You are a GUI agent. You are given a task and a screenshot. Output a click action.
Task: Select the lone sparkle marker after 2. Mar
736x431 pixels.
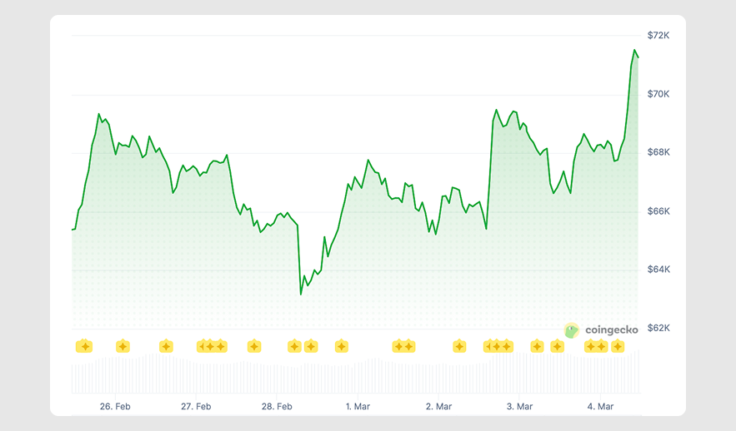click(x=459, y=346)
